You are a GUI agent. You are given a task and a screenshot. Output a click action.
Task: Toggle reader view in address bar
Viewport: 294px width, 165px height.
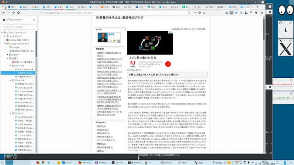(189, 13)
